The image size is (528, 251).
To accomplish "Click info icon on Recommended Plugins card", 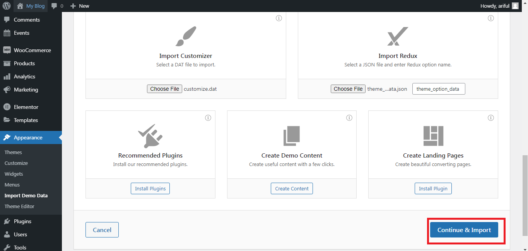I will pyautogui.click(x=208, y=118).
